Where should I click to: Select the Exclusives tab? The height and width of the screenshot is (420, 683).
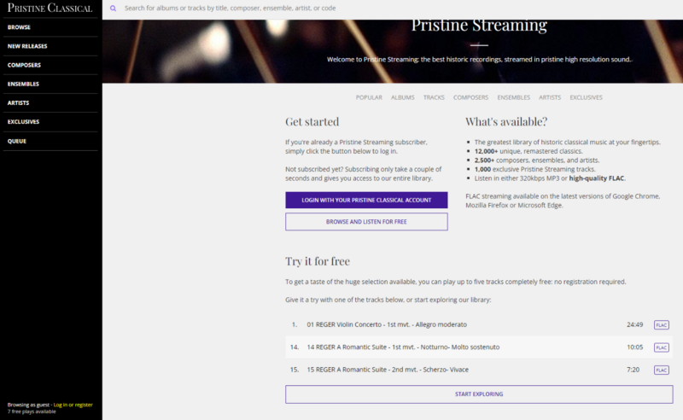[587, 97]
